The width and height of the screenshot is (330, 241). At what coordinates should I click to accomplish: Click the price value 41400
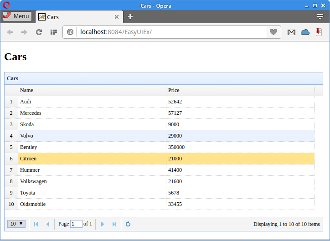(x=175, y=170)
